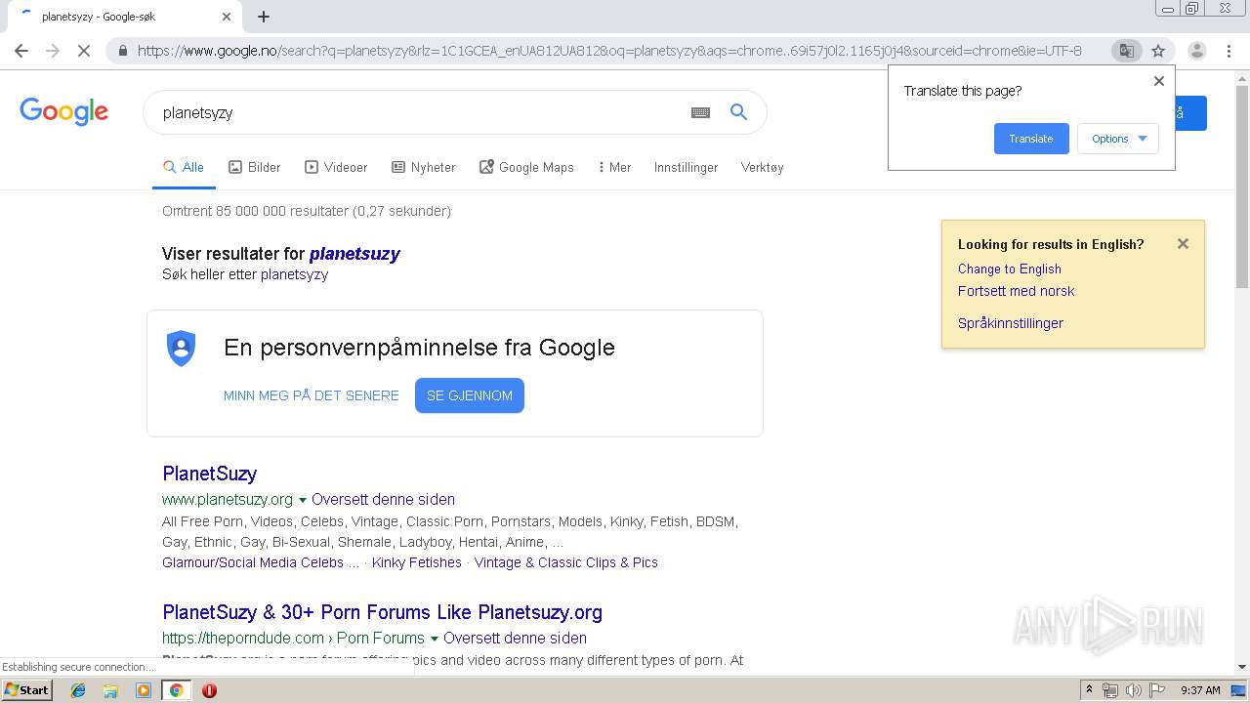This screenshot has height=703, width=1250.
Task: Open Verktøy search tools
Action: [x=762, y=167]
